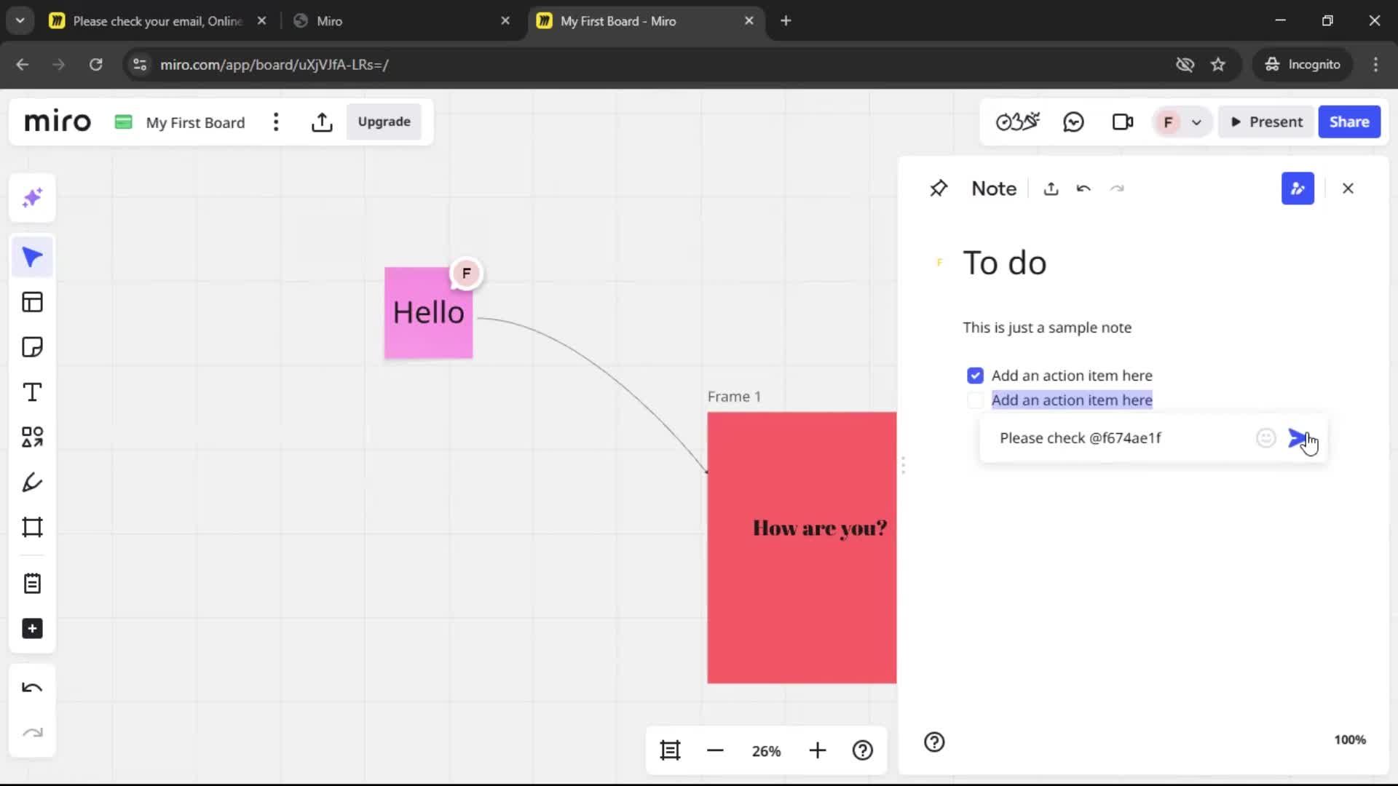Open board options three-dot menu
The image size is (1398, 786).
(x=276, y=122)
